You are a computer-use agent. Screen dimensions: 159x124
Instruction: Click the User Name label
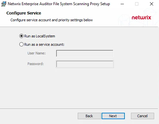(36, 53)
